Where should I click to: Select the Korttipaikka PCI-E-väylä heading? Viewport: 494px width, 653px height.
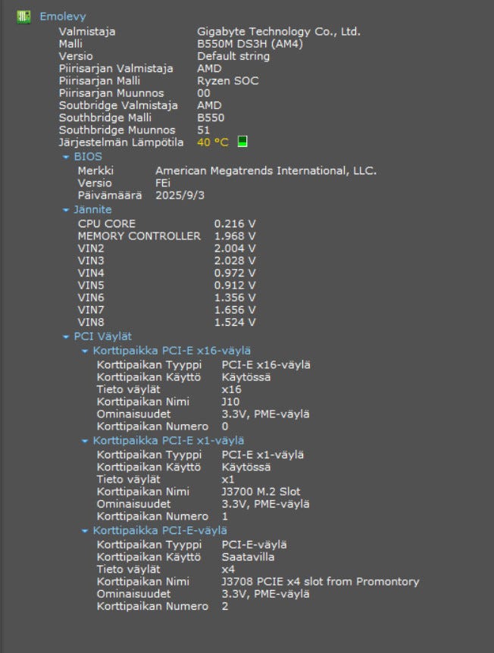click(160, 530)
